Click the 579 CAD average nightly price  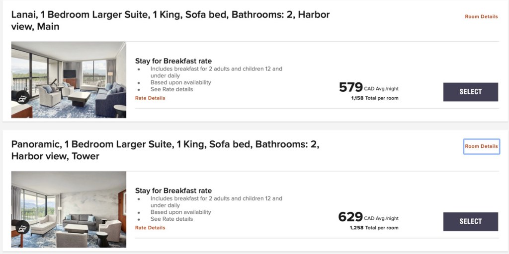[x=351, y=88]
